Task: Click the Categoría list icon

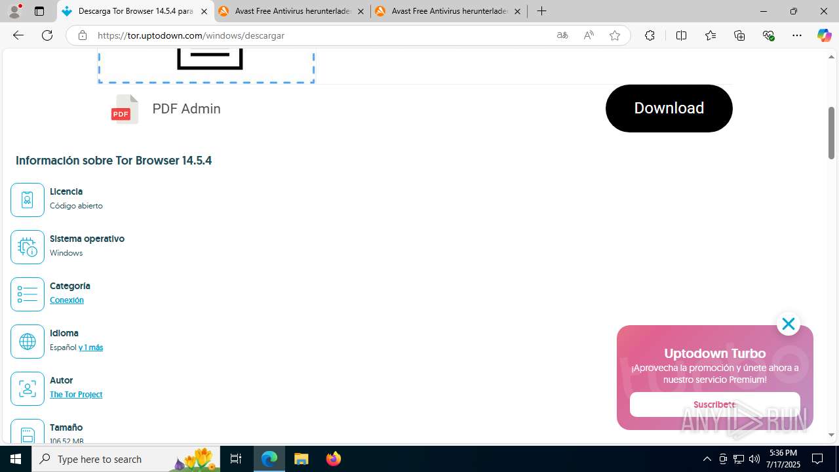Action: click(x=28, y=294)
